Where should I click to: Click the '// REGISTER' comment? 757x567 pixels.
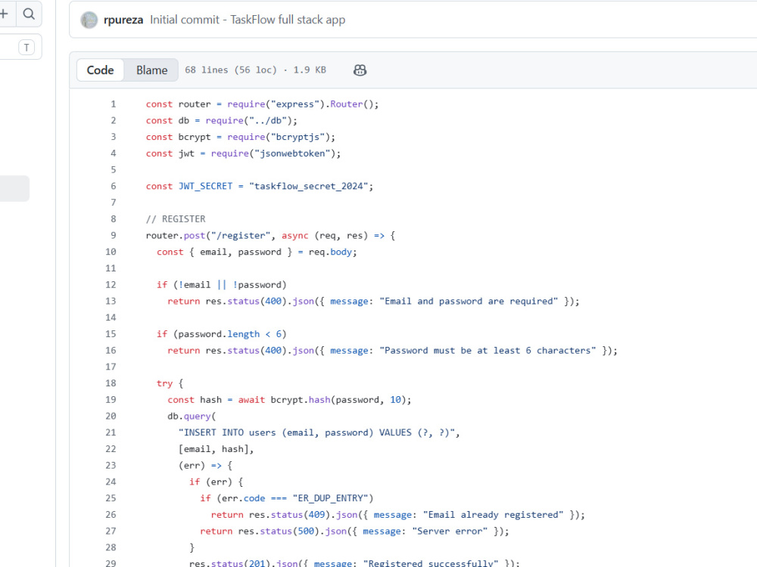pyautogui.click(x=176, y=219)
